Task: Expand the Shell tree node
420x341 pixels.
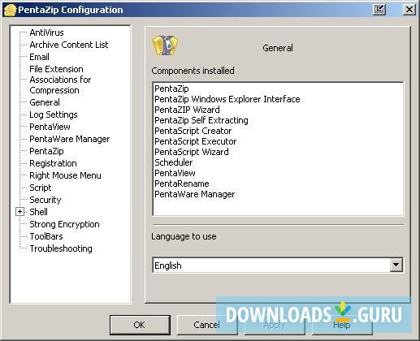Action: (19, 212)
